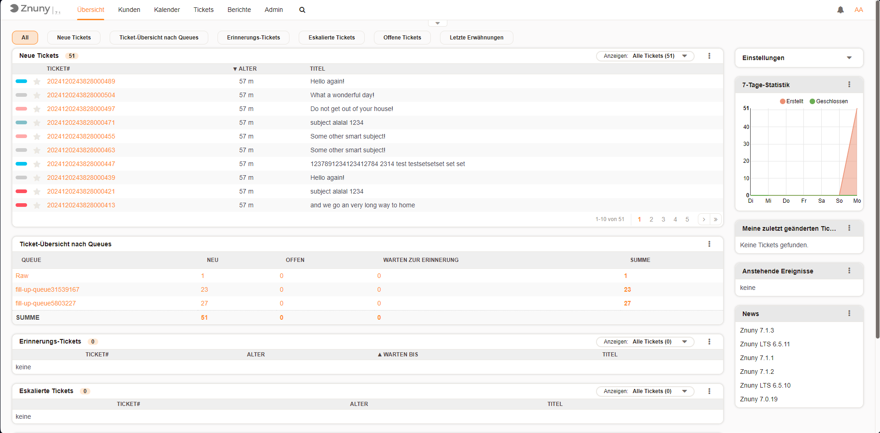Star the ticket ending in 000489
The image size is (880, 433).
tap(37, 82)
